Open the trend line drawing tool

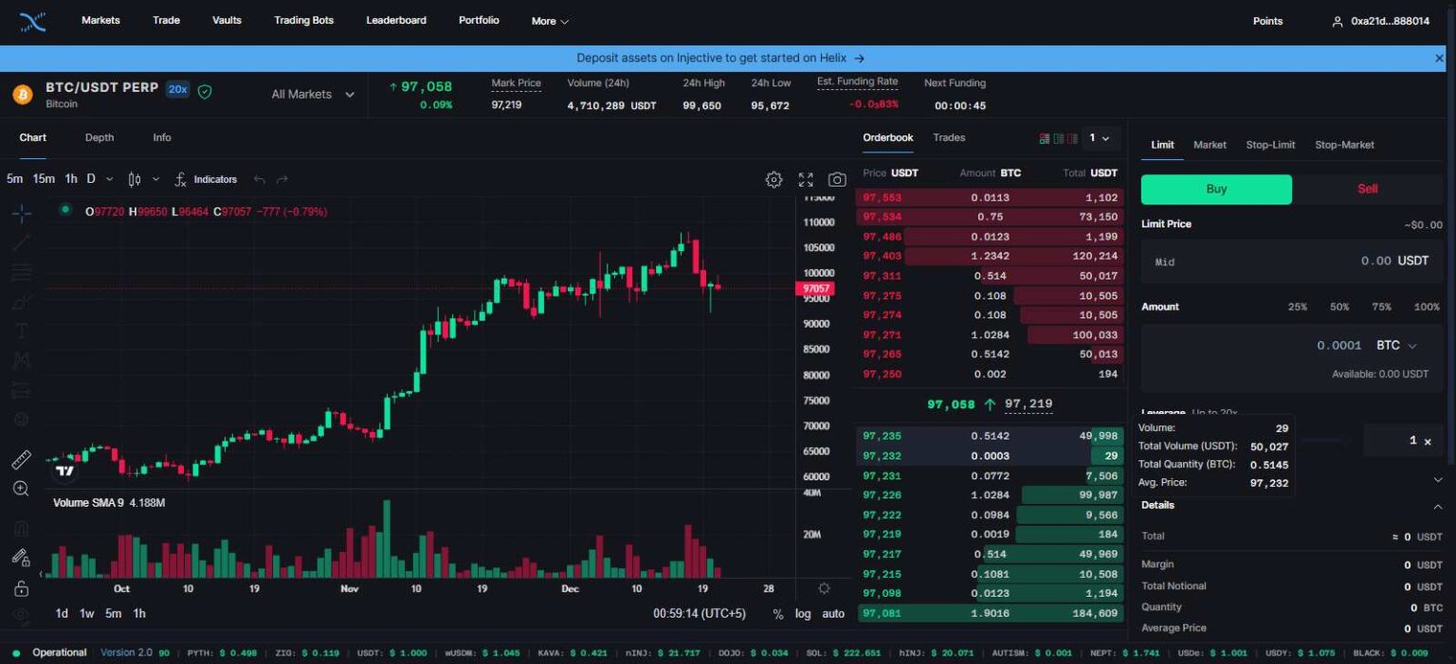coord(21,243)
